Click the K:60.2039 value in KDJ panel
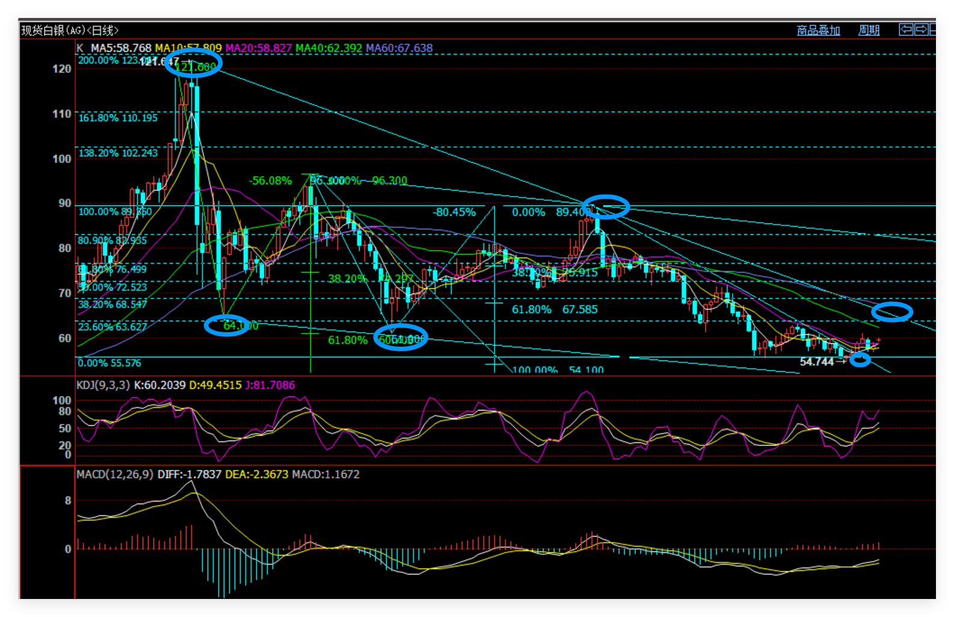954x617 pixels. click(159, 385)
